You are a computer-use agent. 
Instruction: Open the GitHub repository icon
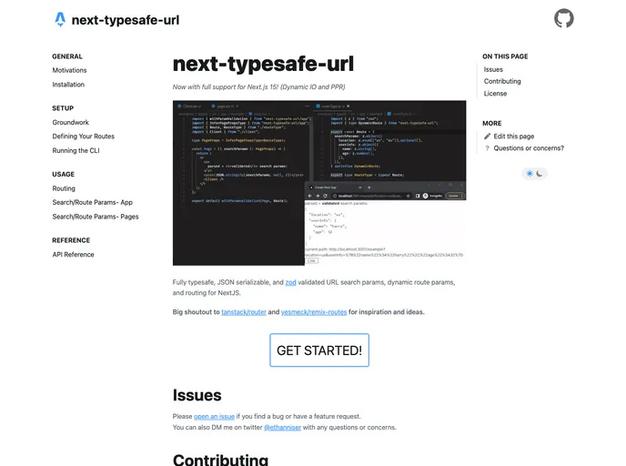[x=564, y=18]
